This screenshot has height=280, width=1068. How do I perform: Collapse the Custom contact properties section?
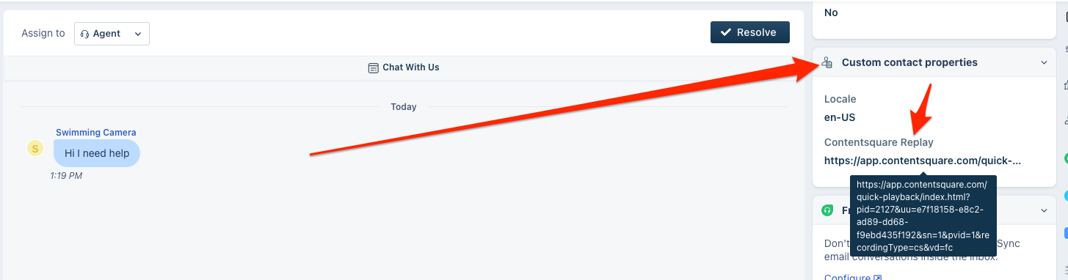[1044, 63]
